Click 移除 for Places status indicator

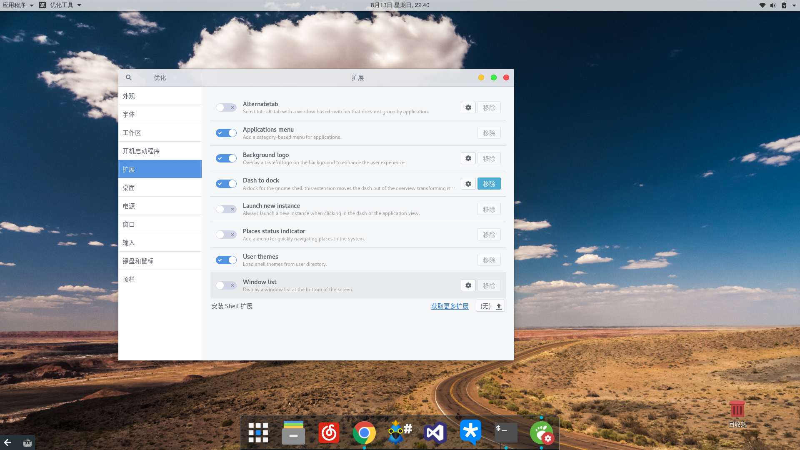pyautogui.click(x=489, y=235)
